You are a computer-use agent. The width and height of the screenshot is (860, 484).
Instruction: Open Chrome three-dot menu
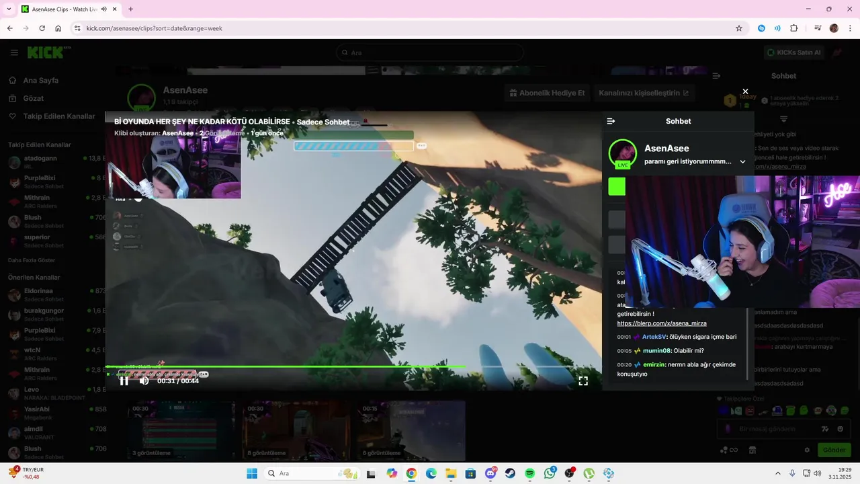[851, 28]
